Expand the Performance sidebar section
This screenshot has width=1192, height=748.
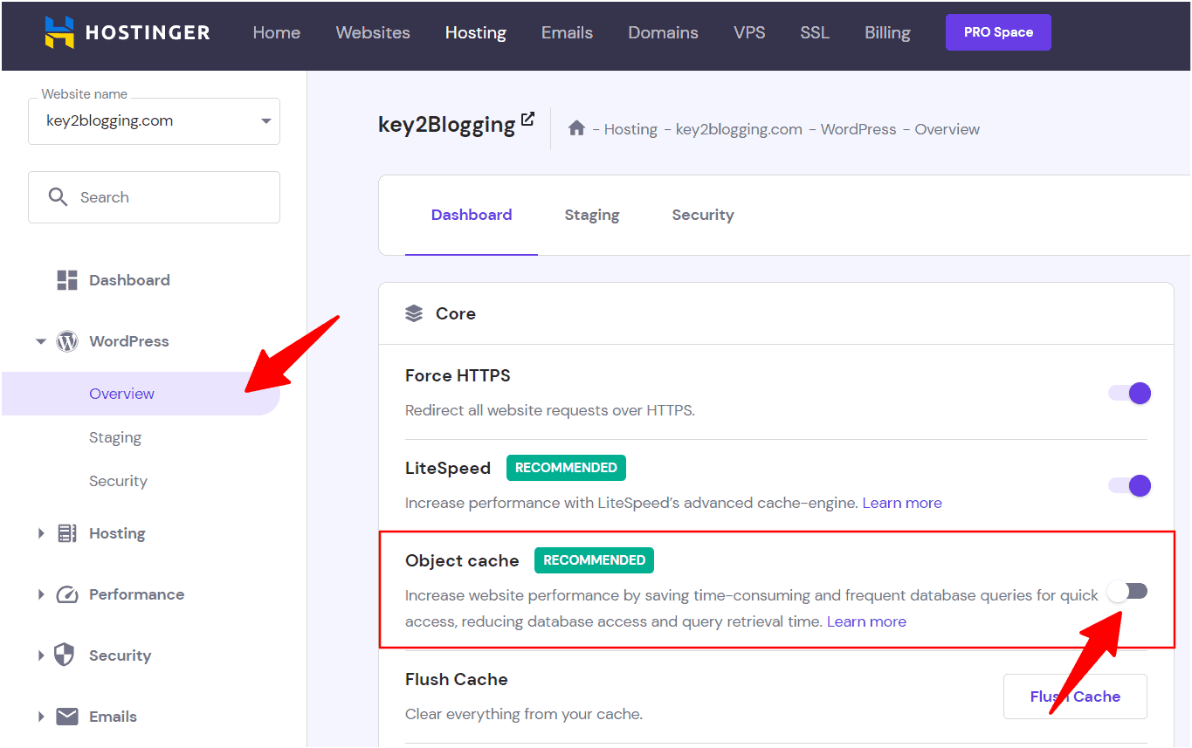click(x=40, y=594)
